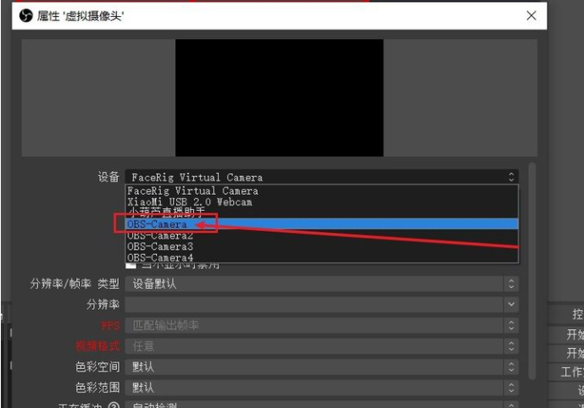584x408 pixels.
Task: Expand the 视频格式 dropdown showing 任意
Action: [x=321, y=346]
